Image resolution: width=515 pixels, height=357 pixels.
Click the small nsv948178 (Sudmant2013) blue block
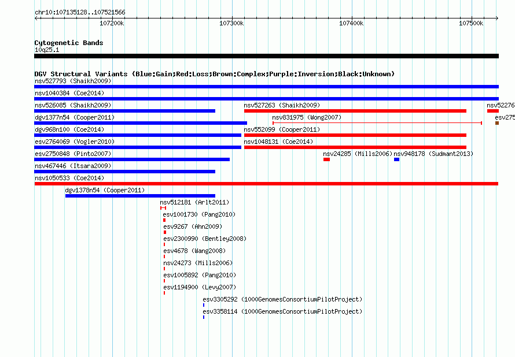click(397, 159)
